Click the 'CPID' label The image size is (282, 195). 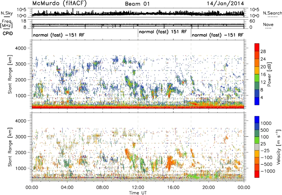(8, 33)
